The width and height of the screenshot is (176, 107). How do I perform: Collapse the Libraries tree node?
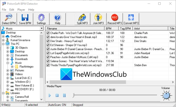[x=3, y=93]
